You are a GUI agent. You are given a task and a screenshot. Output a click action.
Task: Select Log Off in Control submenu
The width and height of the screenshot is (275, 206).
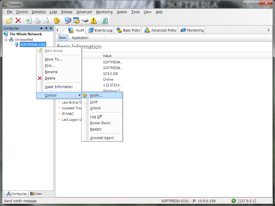pyautogui.click(x=102, y=117)
